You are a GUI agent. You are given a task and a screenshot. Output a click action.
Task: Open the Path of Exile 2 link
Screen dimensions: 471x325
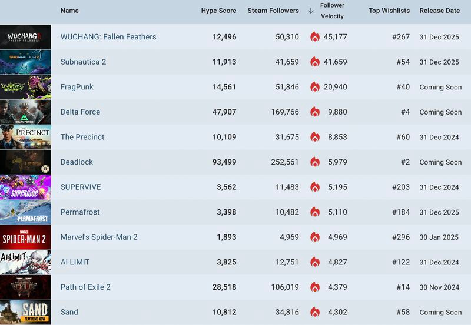coord(85,287)
